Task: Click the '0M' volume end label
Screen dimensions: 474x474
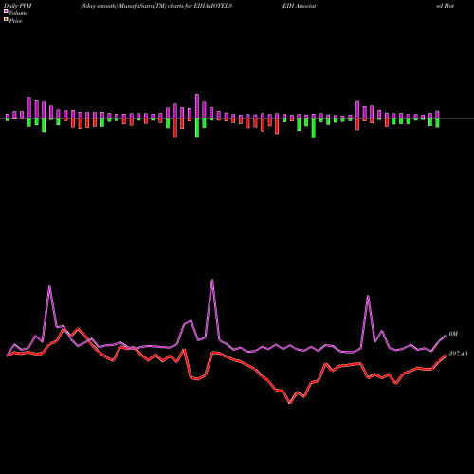Action: tap(453, 334)
